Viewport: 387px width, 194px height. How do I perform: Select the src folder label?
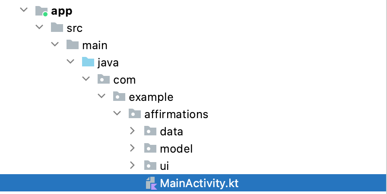point(74,28)
